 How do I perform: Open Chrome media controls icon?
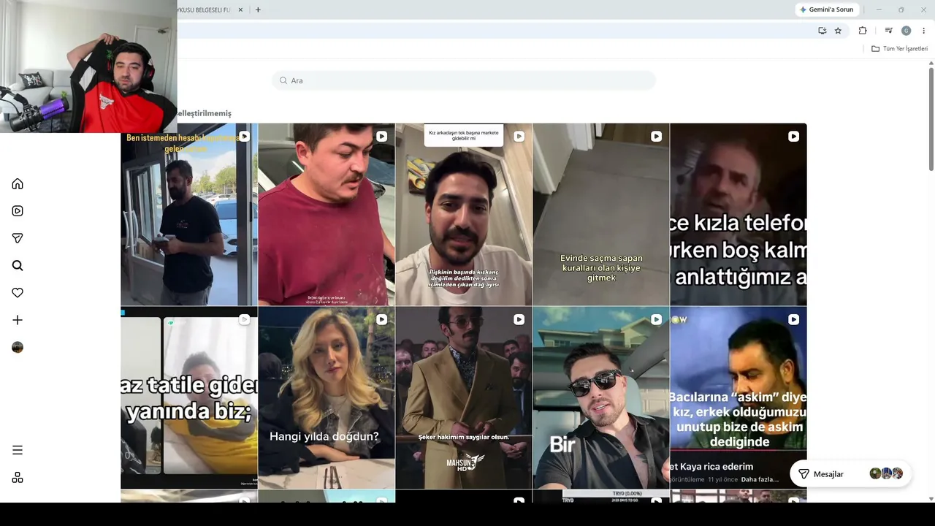click(x=888, y=31)
